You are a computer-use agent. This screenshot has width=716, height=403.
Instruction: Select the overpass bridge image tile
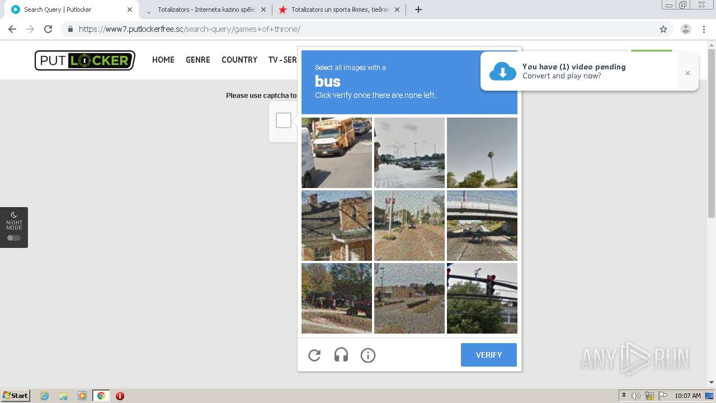[x=482, y=226]
